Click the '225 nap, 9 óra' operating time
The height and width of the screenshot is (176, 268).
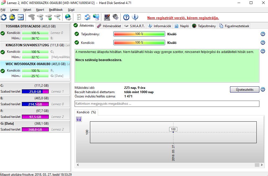pos(135,88)
